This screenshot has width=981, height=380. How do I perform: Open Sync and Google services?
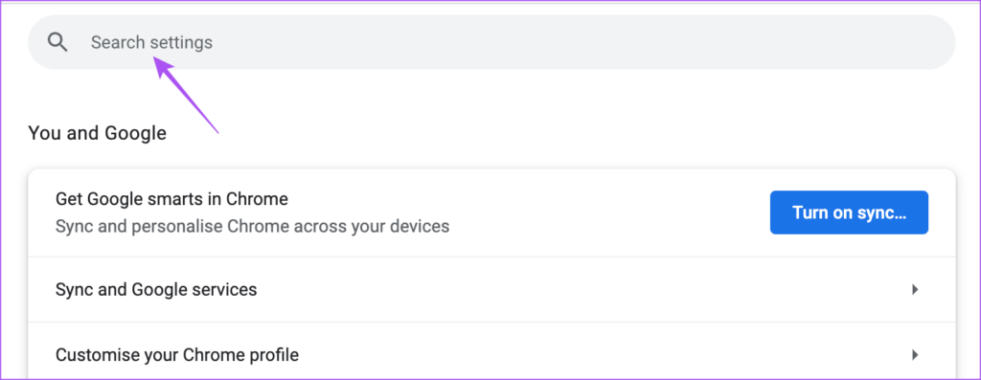coord(491,289)
